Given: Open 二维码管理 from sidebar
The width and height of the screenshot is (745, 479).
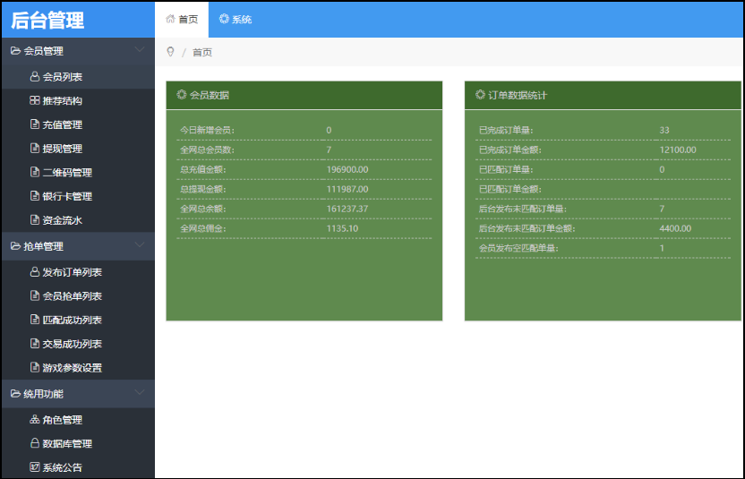Looking at the screenshot, I should click(x=67, y=173).
